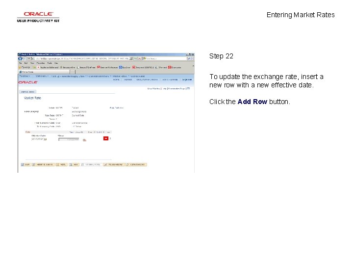Open calendar icon next to Effective Date

coord(45,139)
